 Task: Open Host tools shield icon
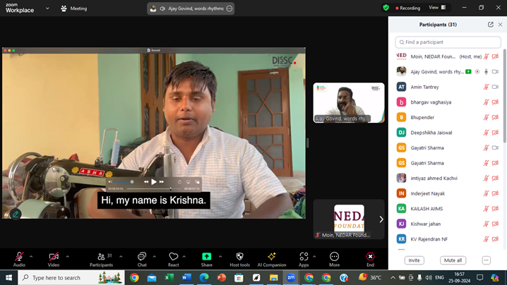239,257
